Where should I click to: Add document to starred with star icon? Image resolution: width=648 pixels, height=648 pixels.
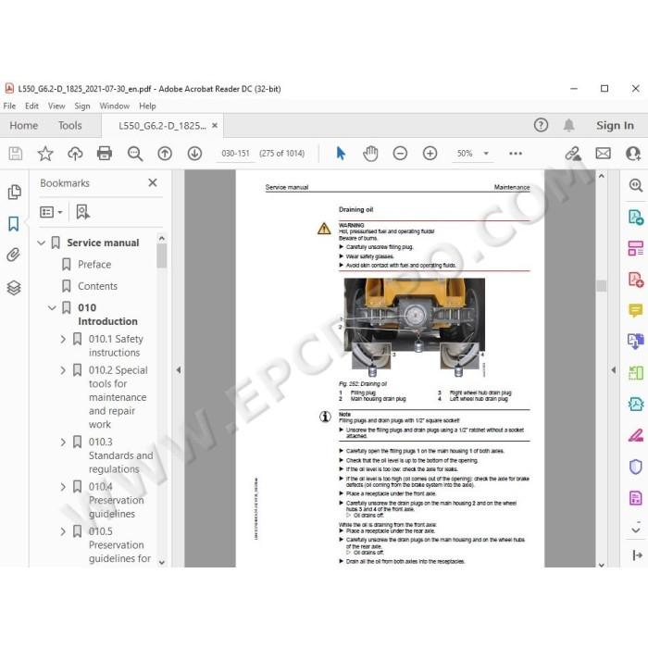45,154
